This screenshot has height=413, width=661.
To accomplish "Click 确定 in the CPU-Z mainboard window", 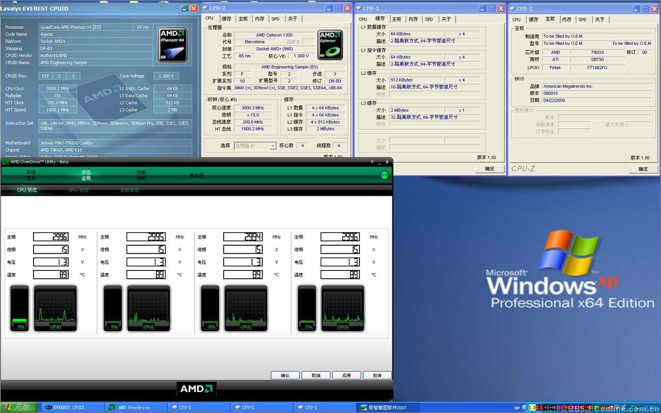I will (643, 169).
